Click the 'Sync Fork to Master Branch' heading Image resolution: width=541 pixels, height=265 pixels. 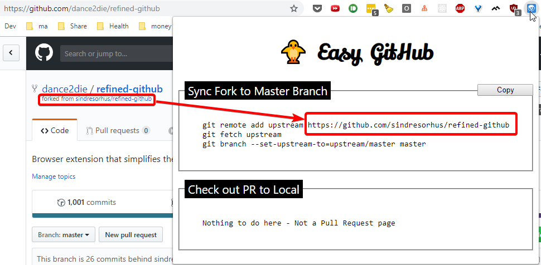[257, 91]
